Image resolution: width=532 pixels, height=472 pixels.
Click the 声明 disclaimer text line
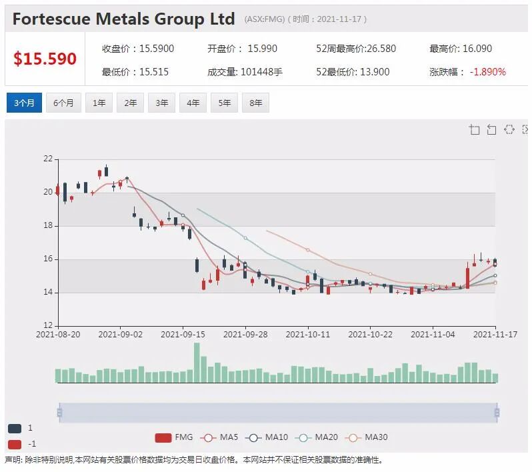[194, 460]
